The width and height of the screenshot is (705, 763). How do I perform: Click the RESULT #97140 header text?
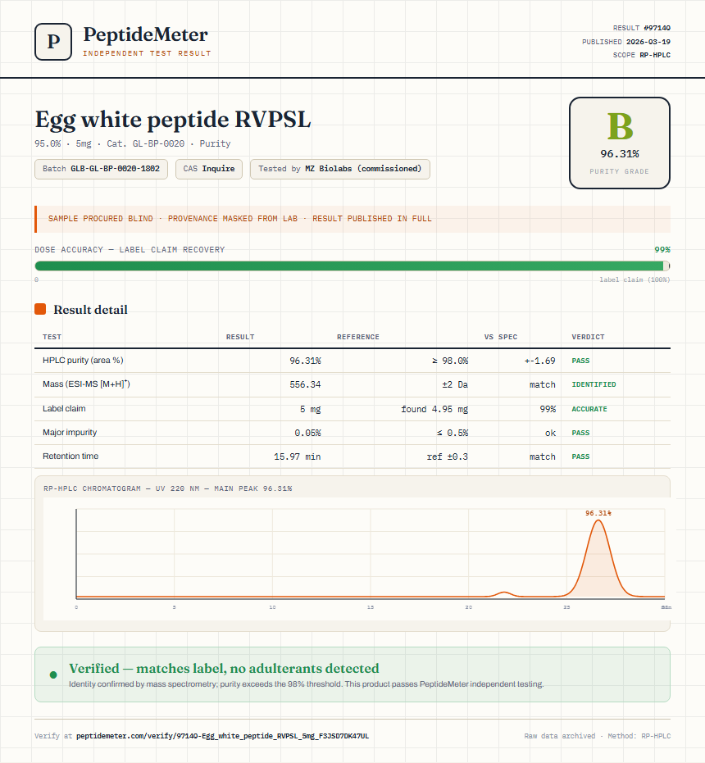pyautogui.click(x=641, y=28)
